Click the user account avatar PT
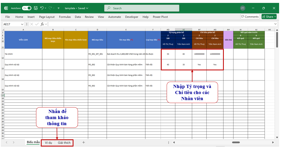The width and height of the screenshot is (282, 147). pos(243,8)
